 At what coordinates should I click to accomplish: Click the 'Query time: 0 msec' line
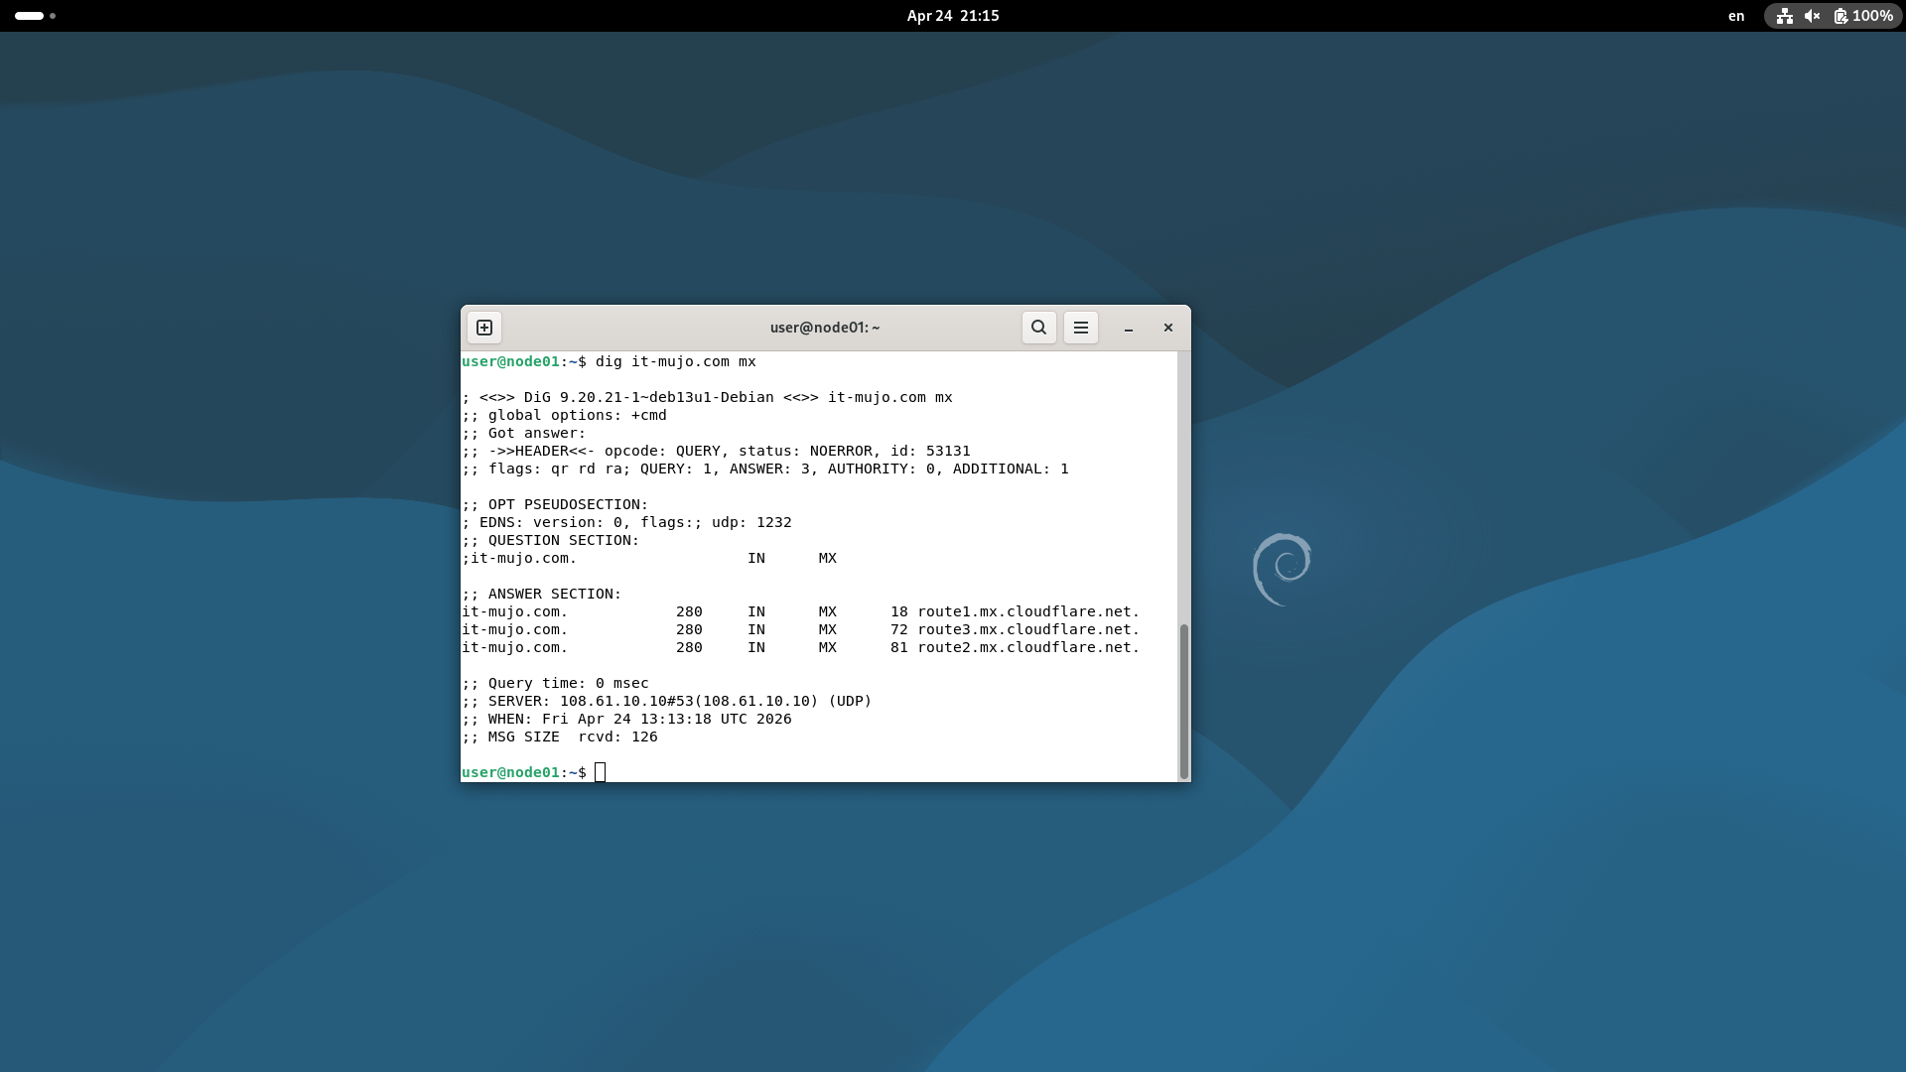click(555, 683)
